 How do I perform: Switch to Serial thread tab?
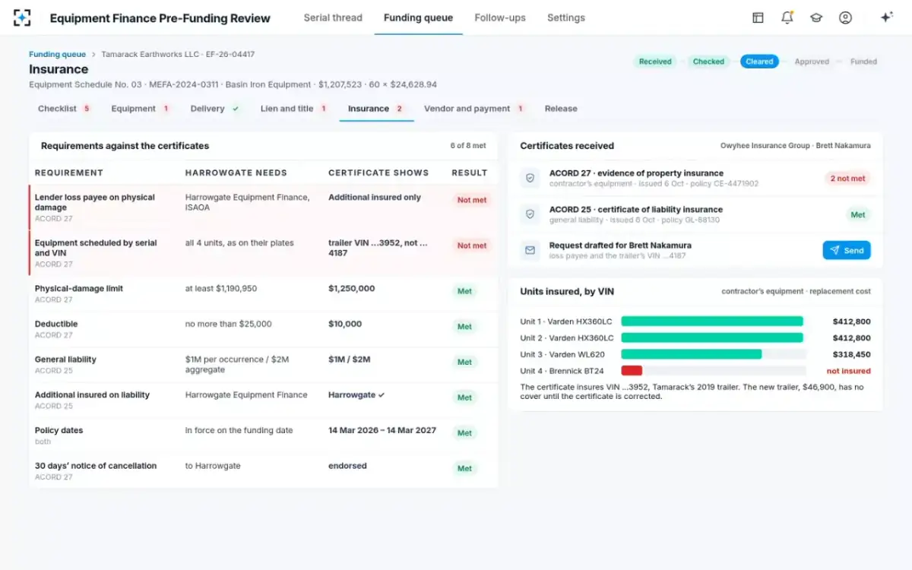click(x=333, y=17)
